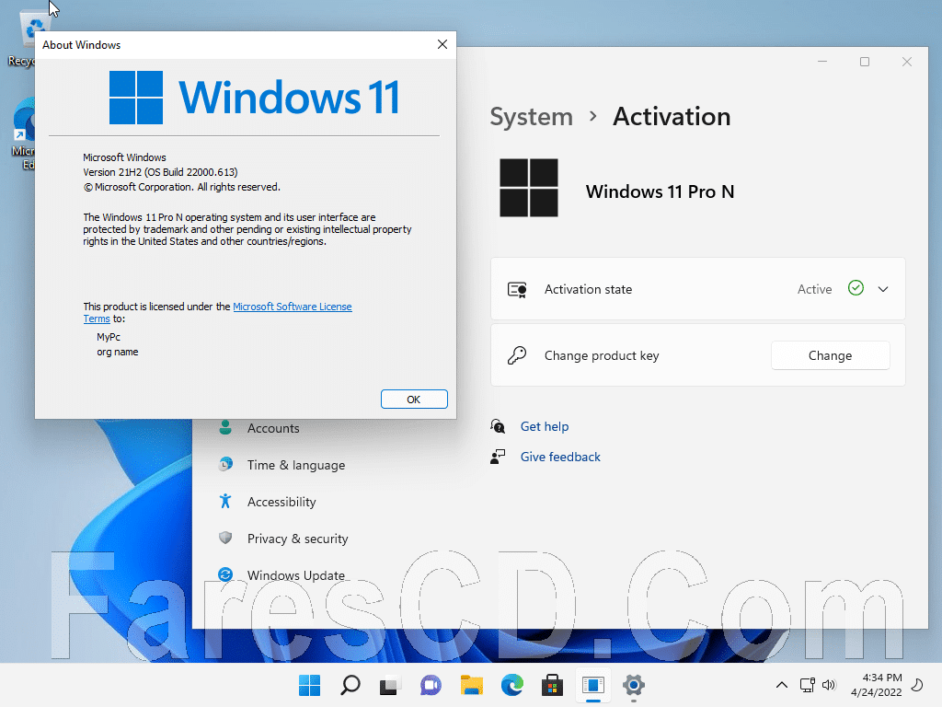Open Search from the taskbar
This screenshot has width=942, height=707.
pyautogui.click(x=350, y=685)
